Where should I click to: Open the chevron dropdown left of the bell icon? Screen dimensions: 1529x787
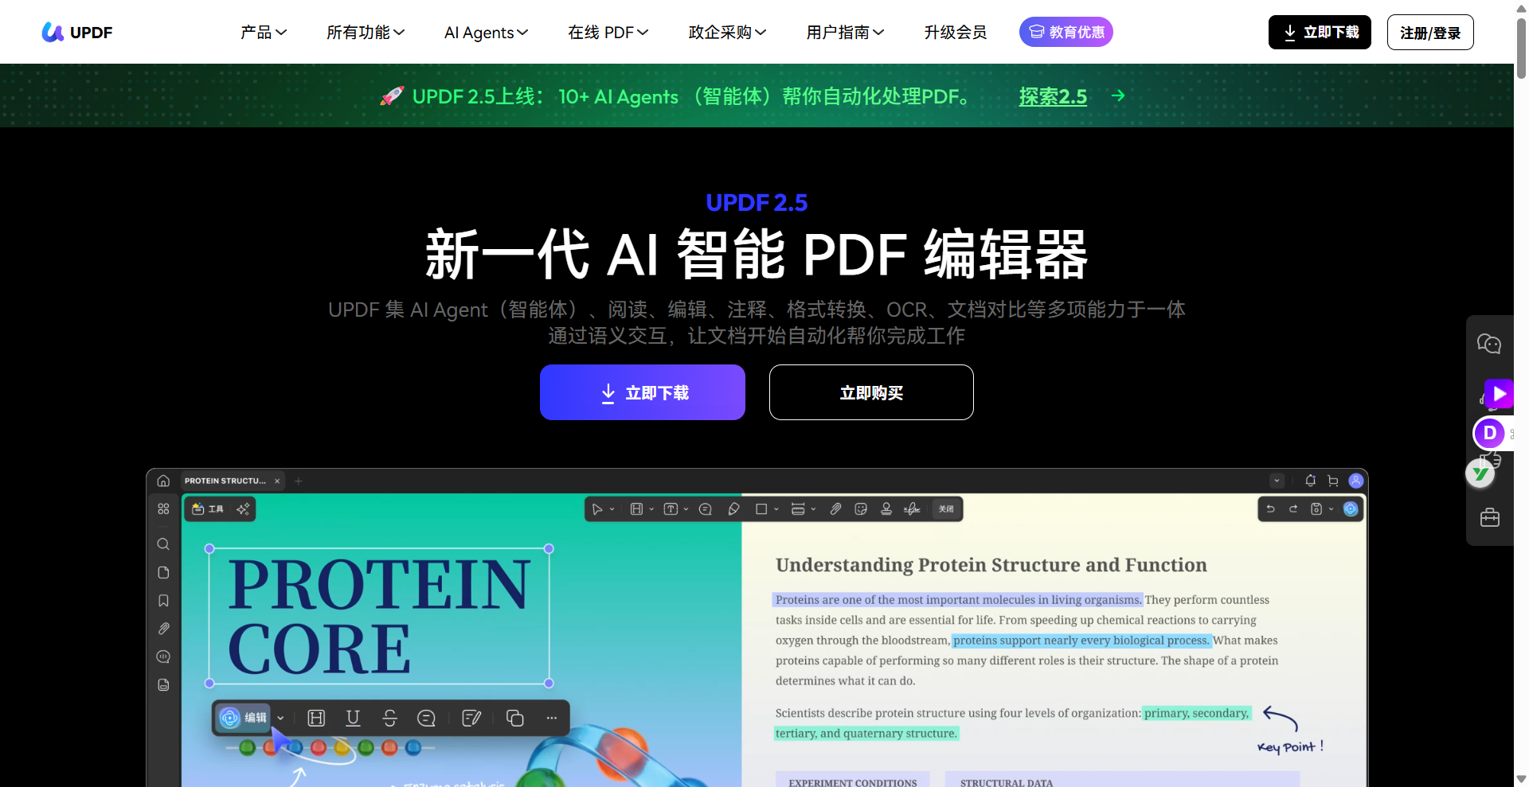pyautogui.click(x=1277, y=481)
